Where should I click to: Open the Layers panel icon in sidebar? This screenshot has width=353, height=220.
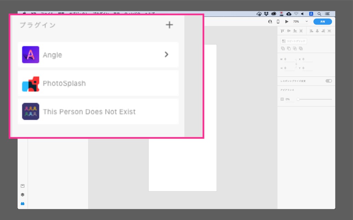point(22,195)
